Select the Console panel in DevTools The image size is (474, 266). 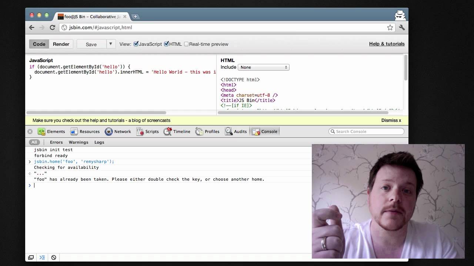(x=264, y=132)
